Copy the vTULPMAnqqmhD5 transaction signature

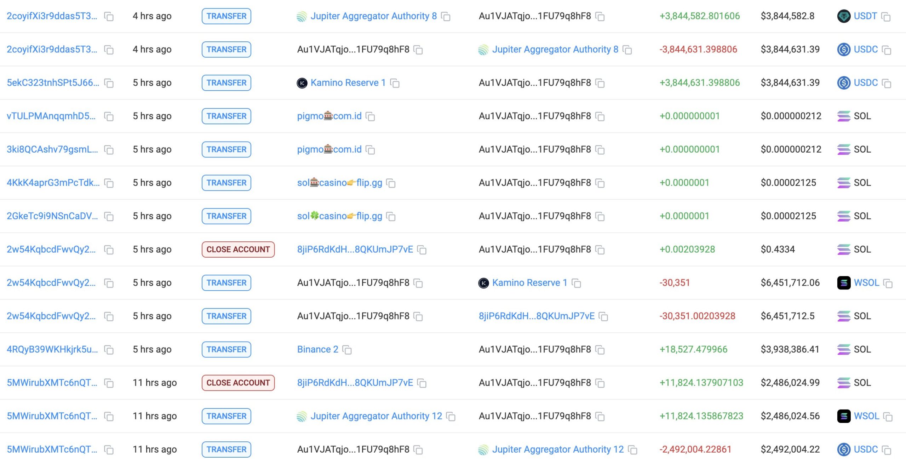pos(109,116)
